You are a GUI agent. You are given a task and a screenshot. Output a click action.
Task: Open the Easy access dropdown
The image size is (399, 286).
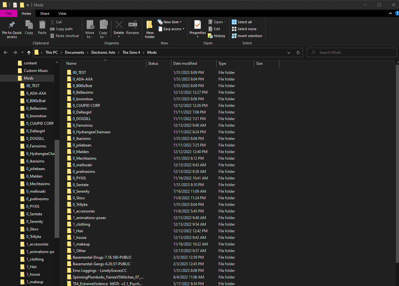click(171, 29)
